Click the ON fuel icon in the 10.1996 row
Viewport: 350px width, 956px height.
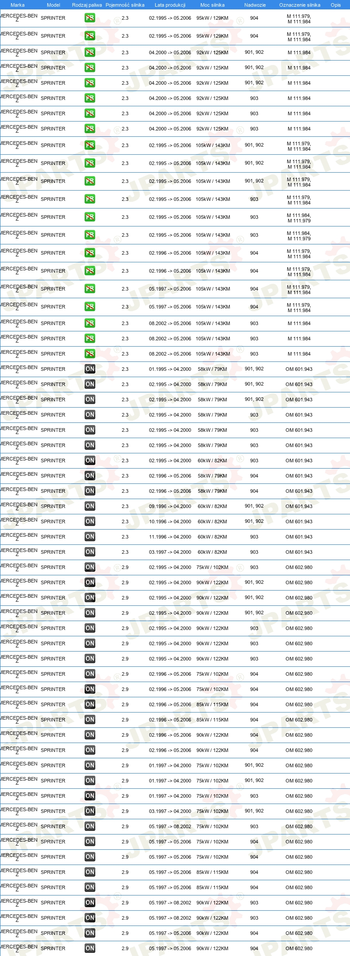tap(90, 521)
